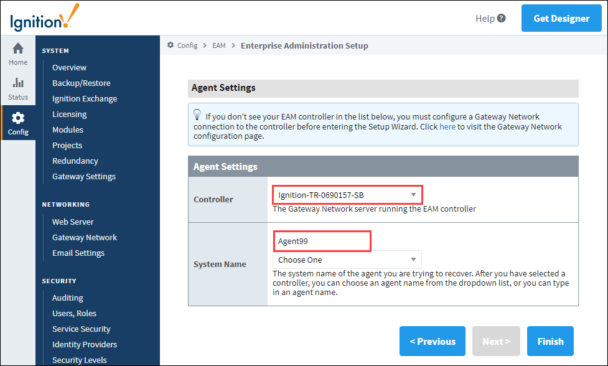The height and width of the screenshot is (366, 608).
Task: Click the gear icon in breadcrumb
Action: click(x=171, y=45)
